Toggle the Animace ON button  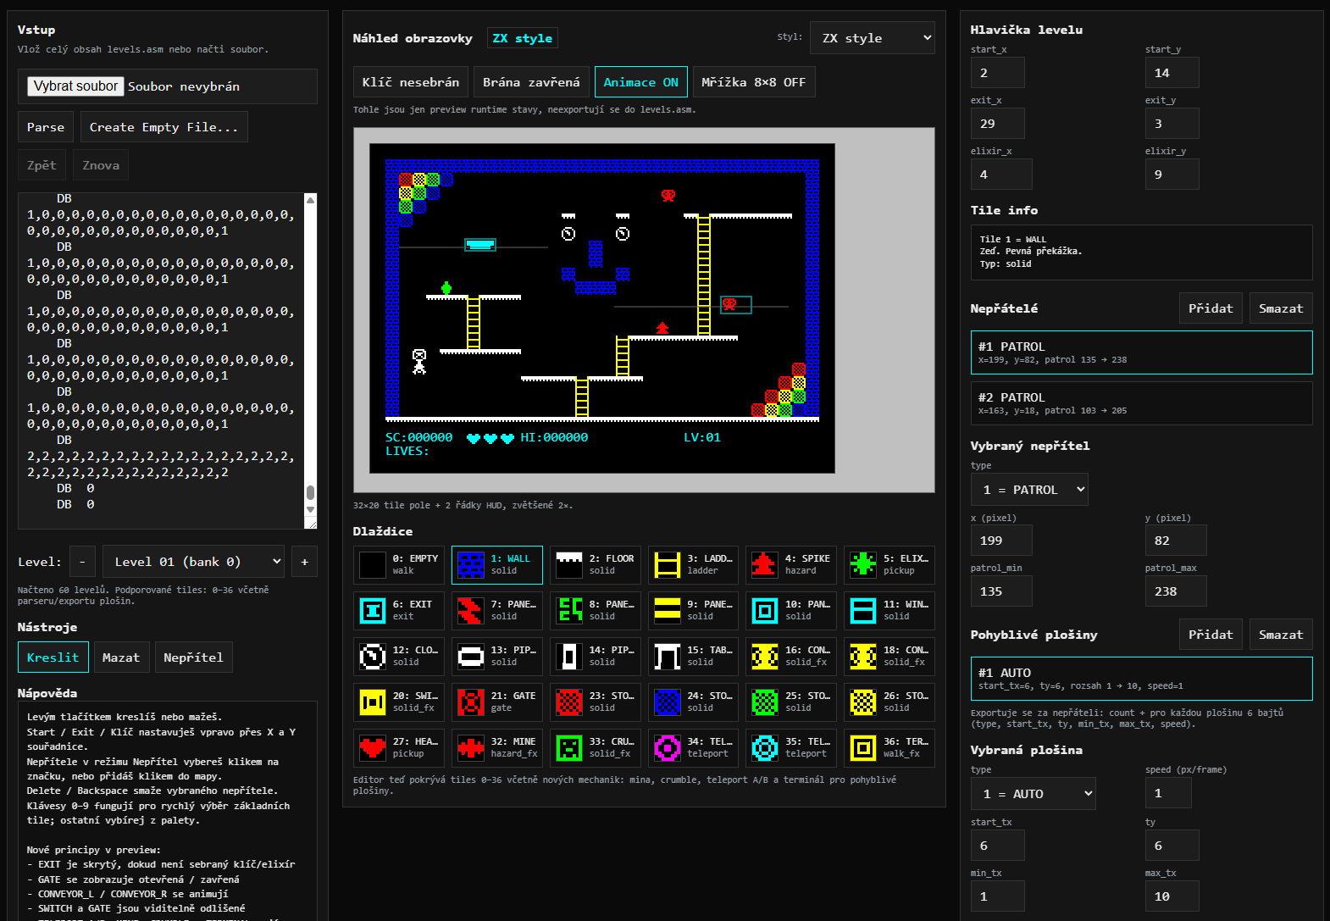tap(640, 82)
